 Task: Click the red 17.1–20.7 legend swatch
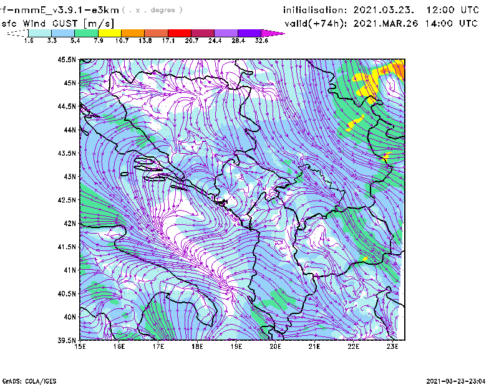(180, 33)
